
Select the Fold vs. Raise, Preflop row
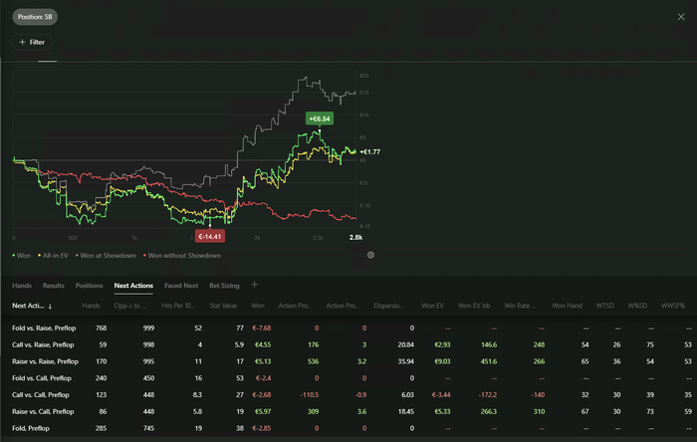348,329
